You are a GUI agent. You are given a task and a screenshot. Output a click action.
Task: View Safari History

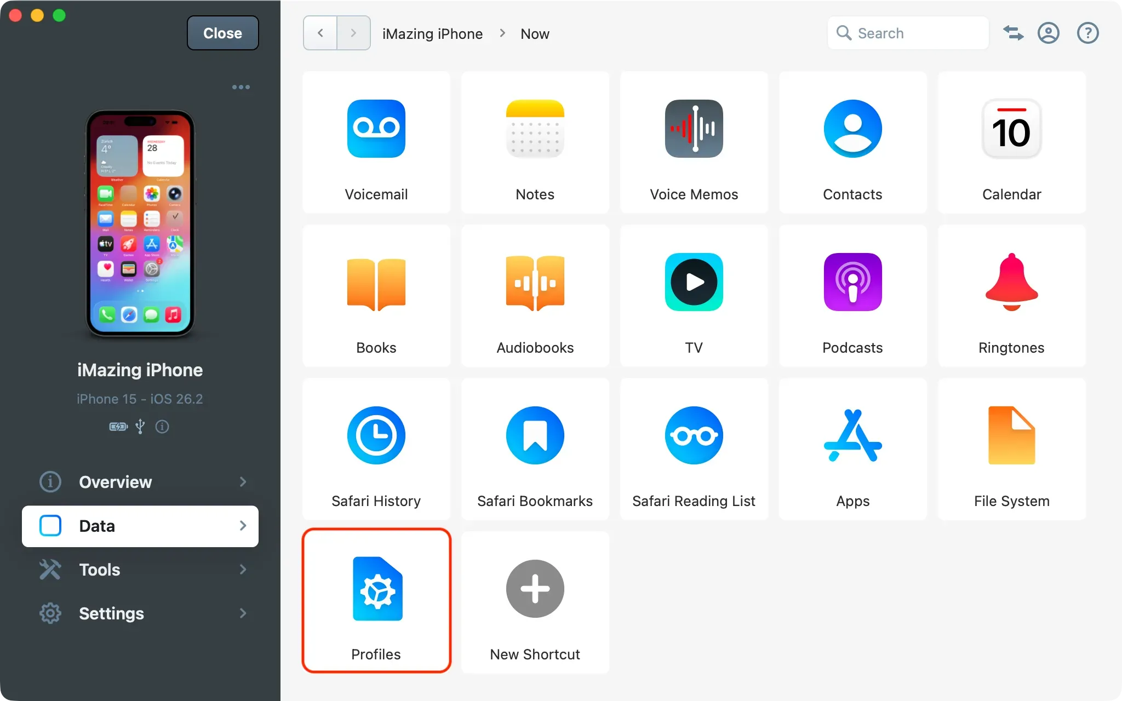point(376,449)
